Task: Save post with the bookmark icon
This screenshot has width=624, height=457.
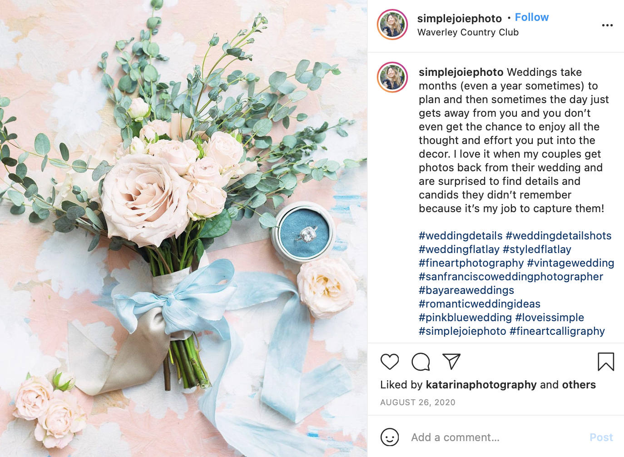Action: pos(606,362)
